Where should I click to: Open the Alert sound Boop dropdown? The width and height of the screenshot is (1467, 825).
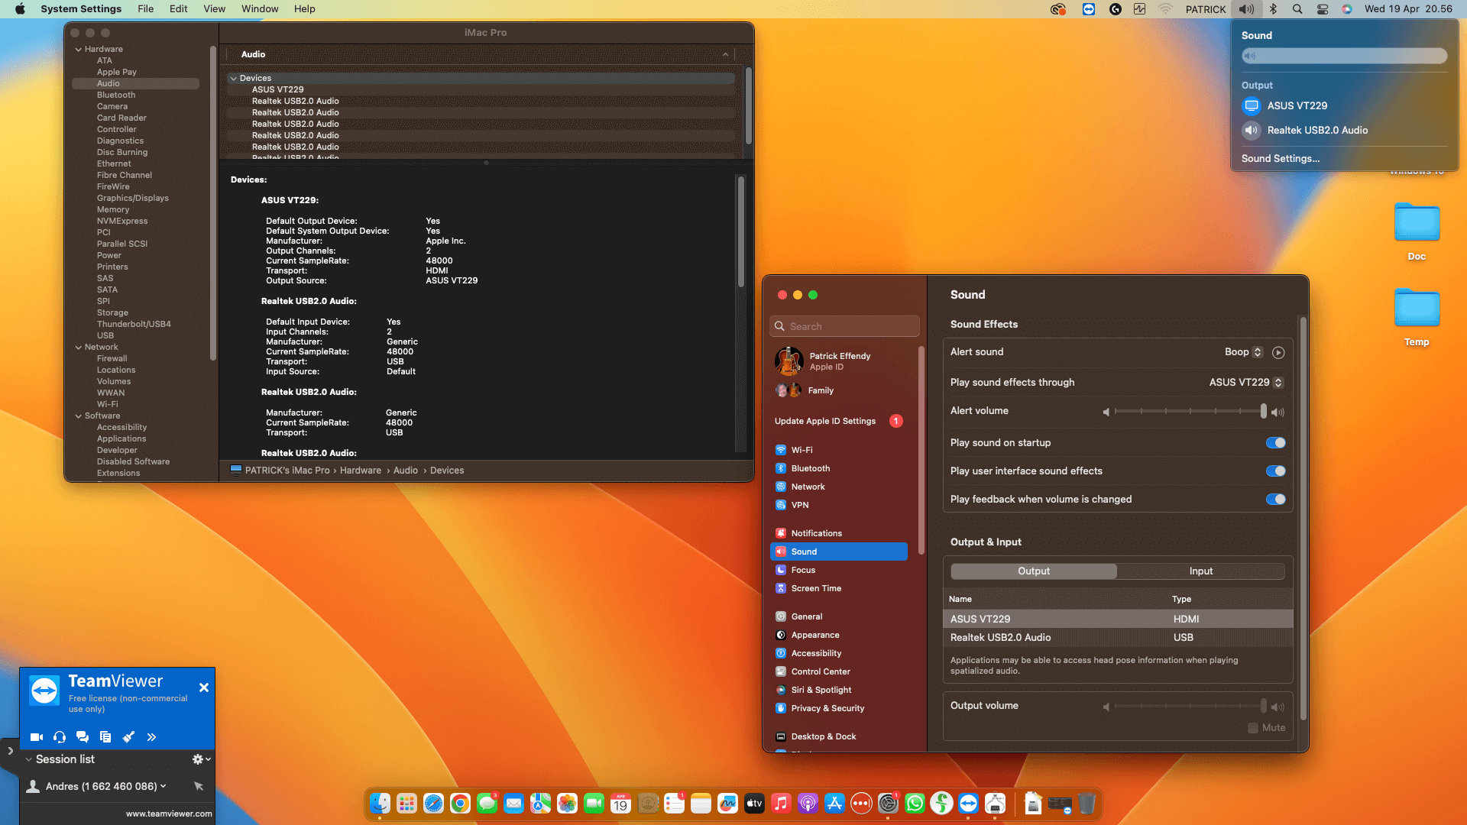1243,352
